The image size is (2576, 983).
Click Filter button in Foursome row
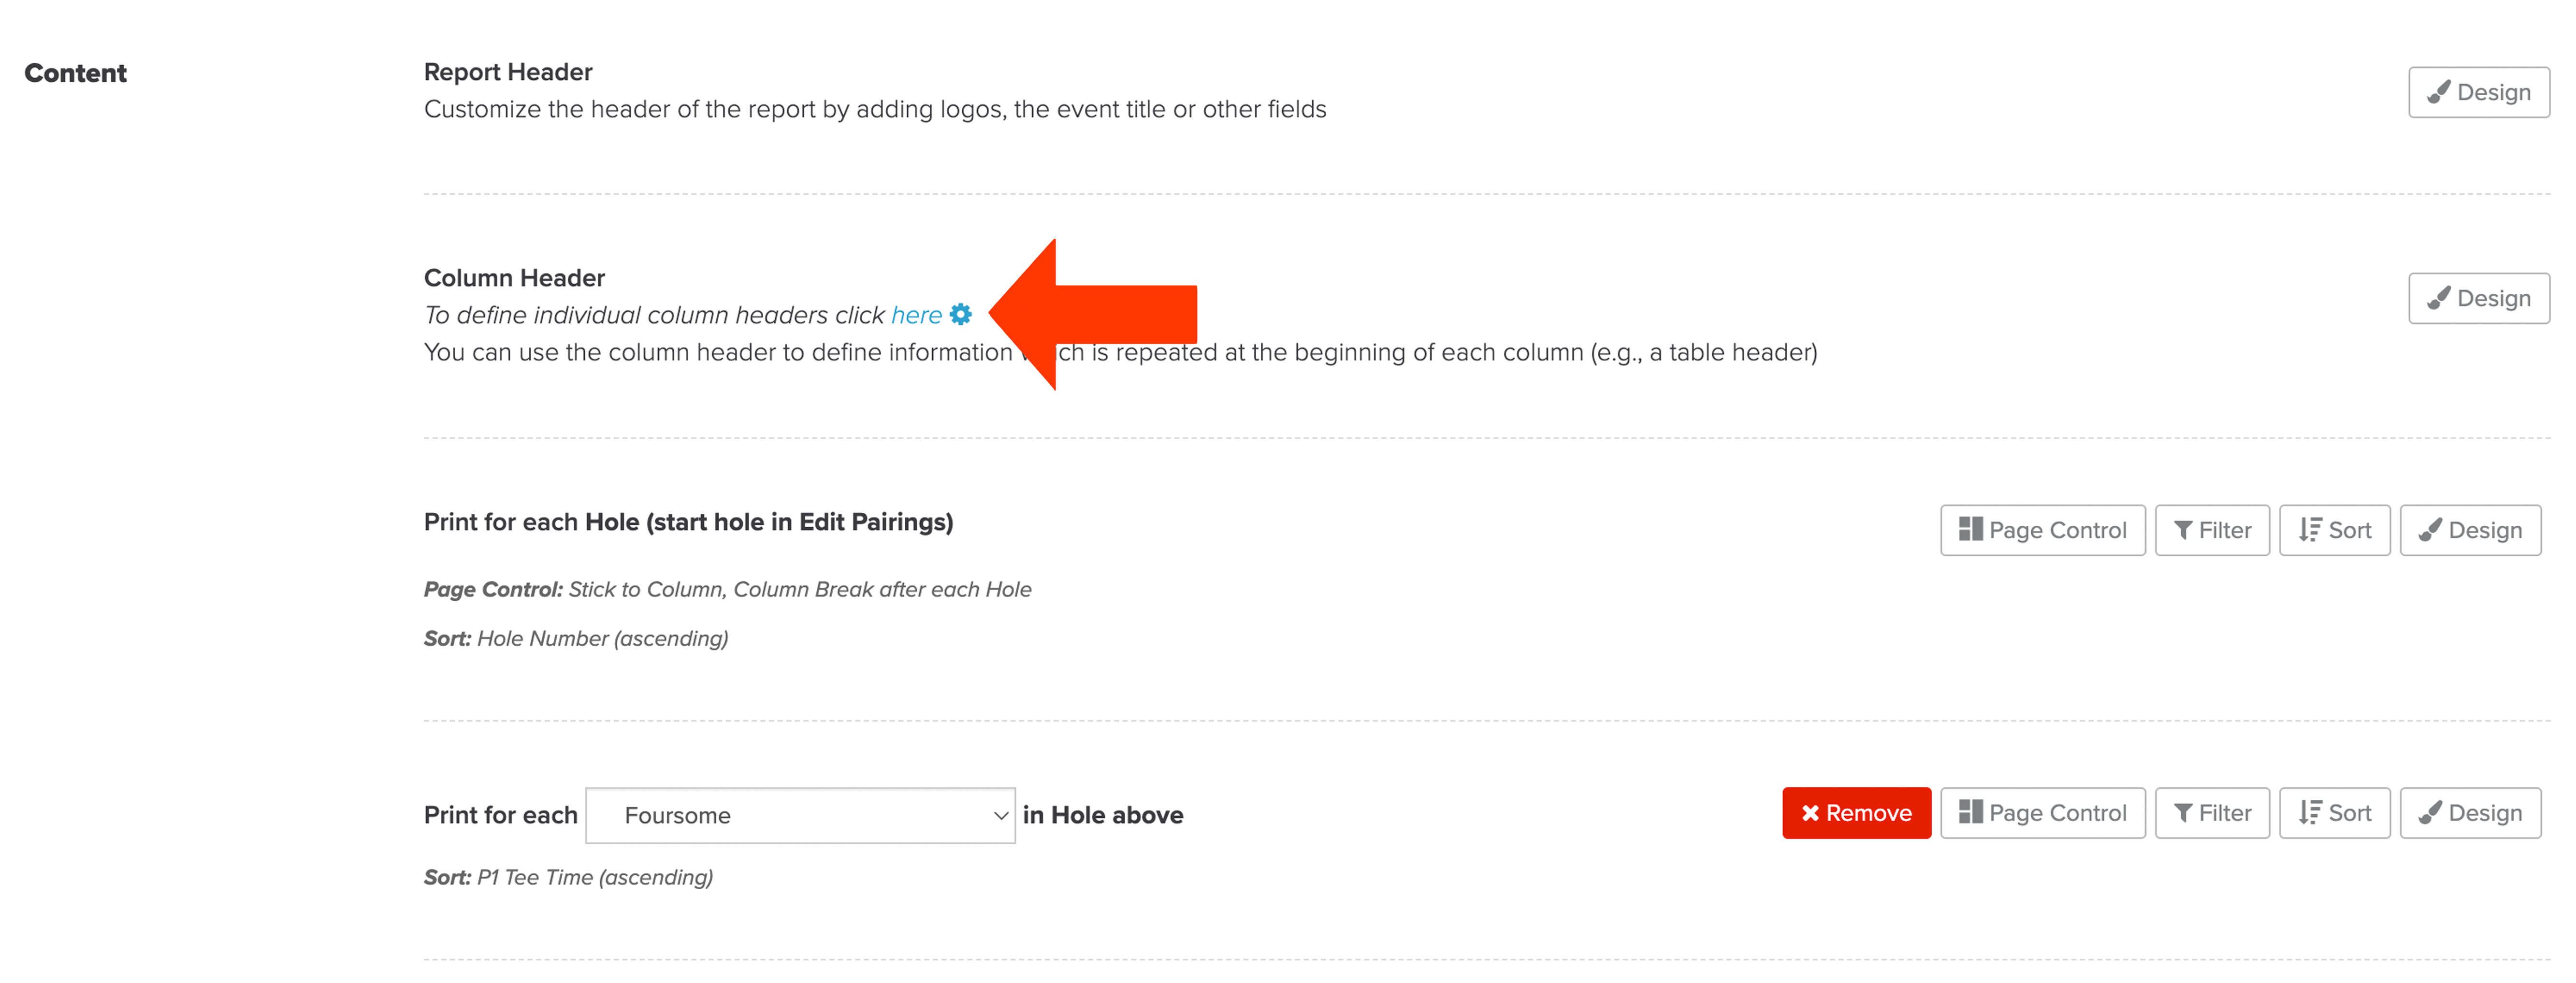tap(2211, 813)
